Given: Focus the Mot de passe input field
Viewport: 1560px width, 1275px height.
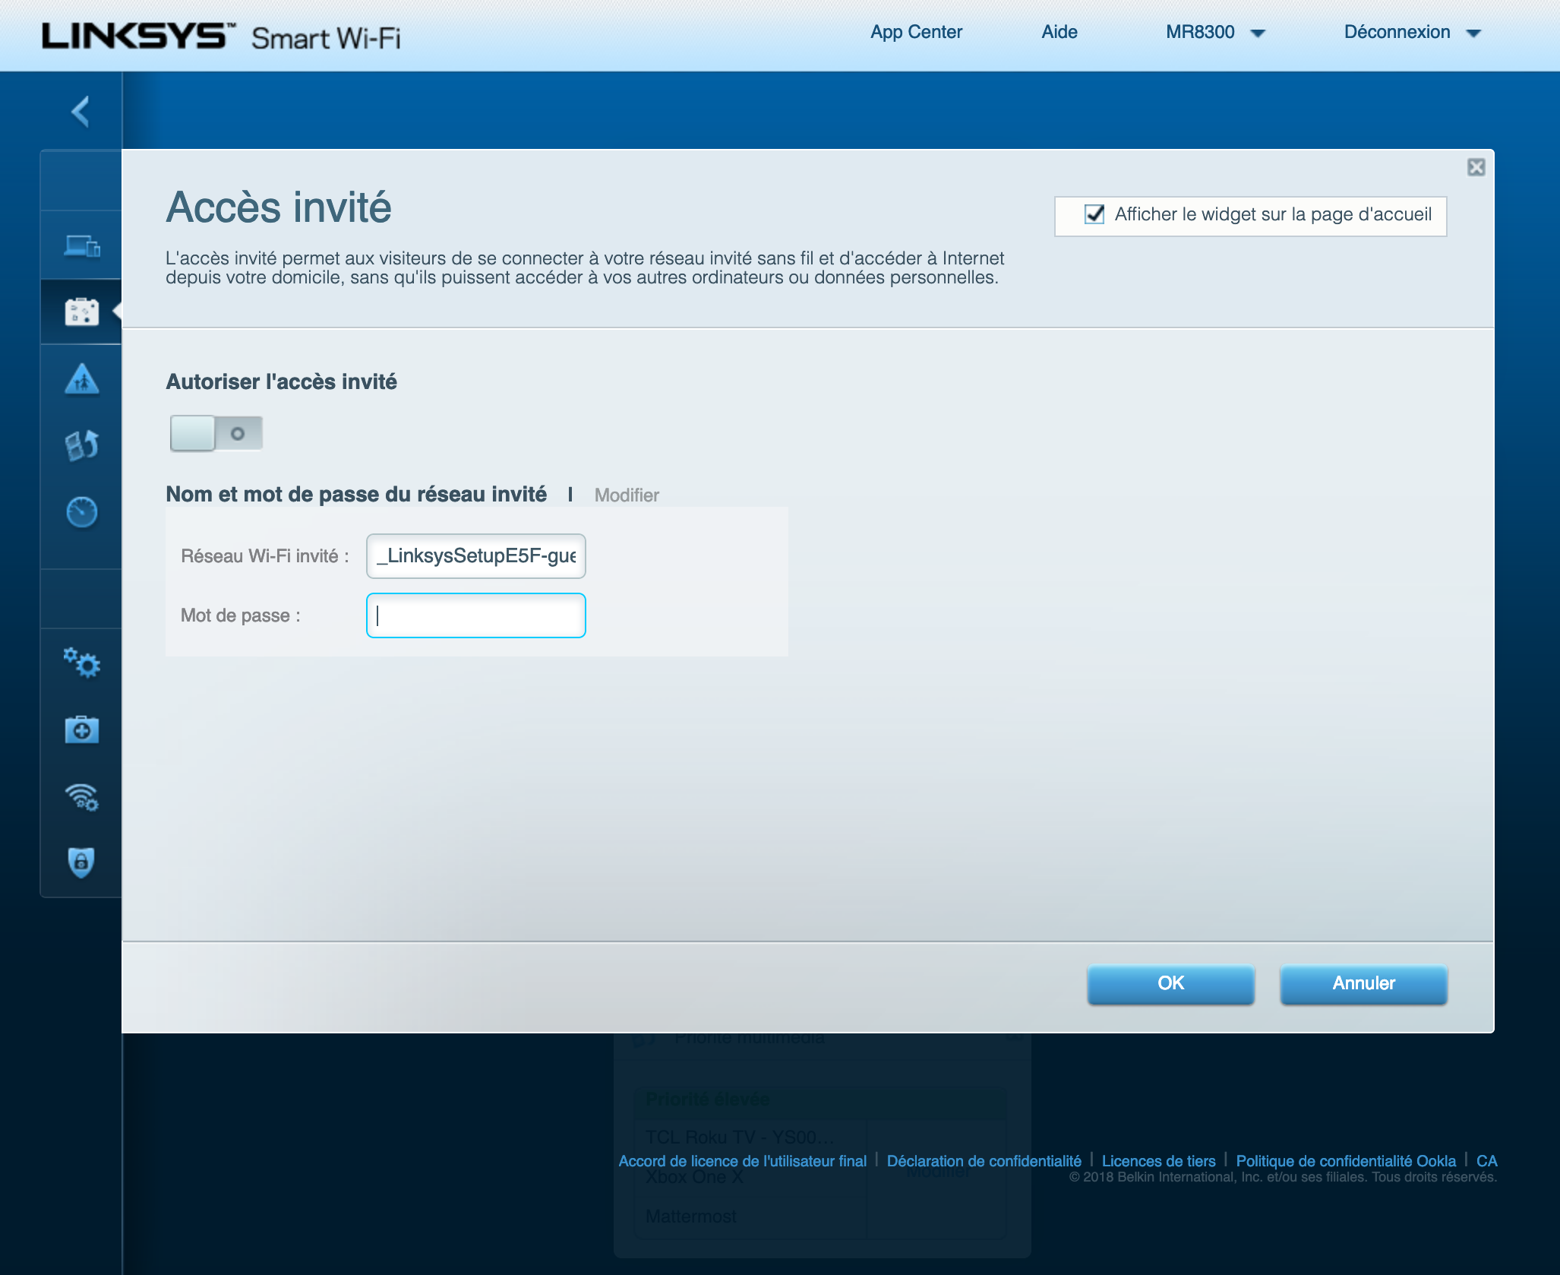Looking at the screenshot, I should click(x=476, y=615).
